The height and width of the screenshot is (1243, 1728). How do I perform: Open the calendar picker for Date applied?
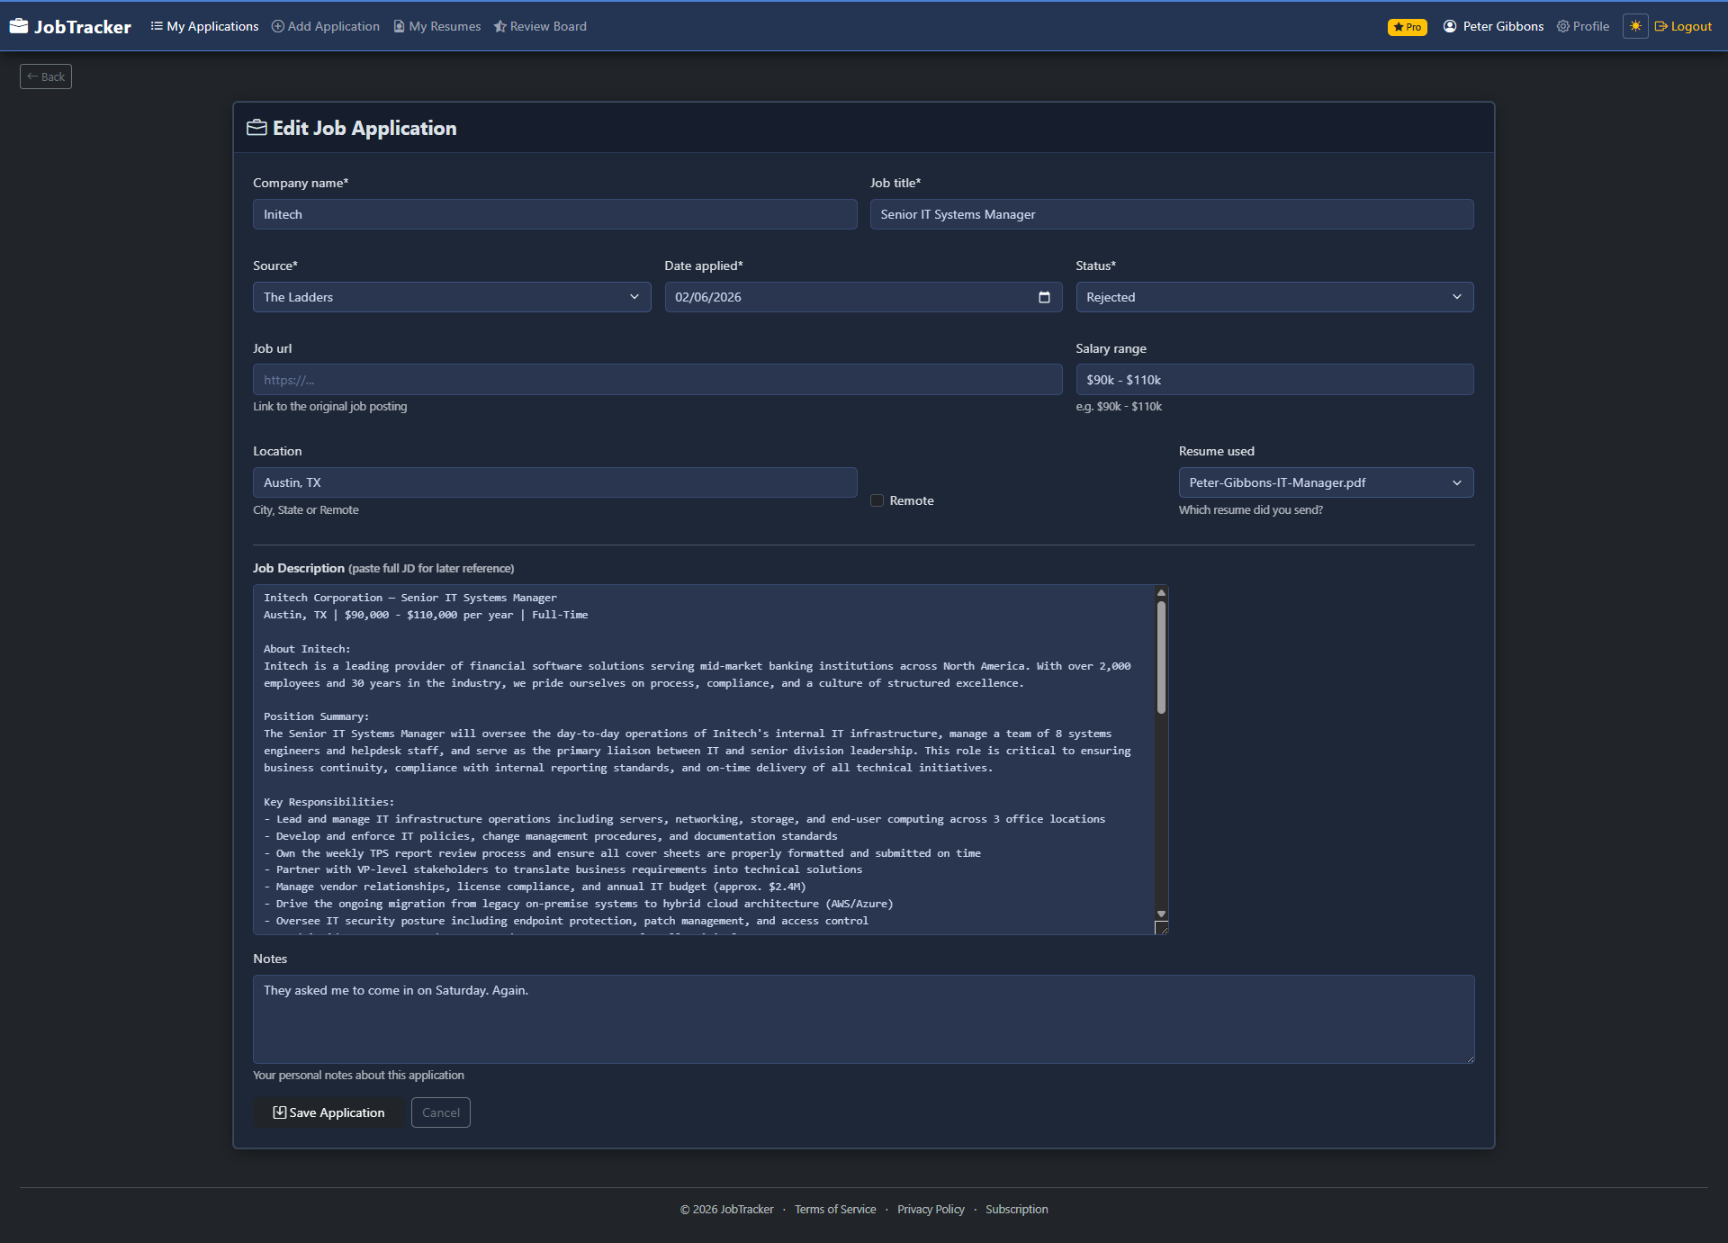(x=1043, y=297)
